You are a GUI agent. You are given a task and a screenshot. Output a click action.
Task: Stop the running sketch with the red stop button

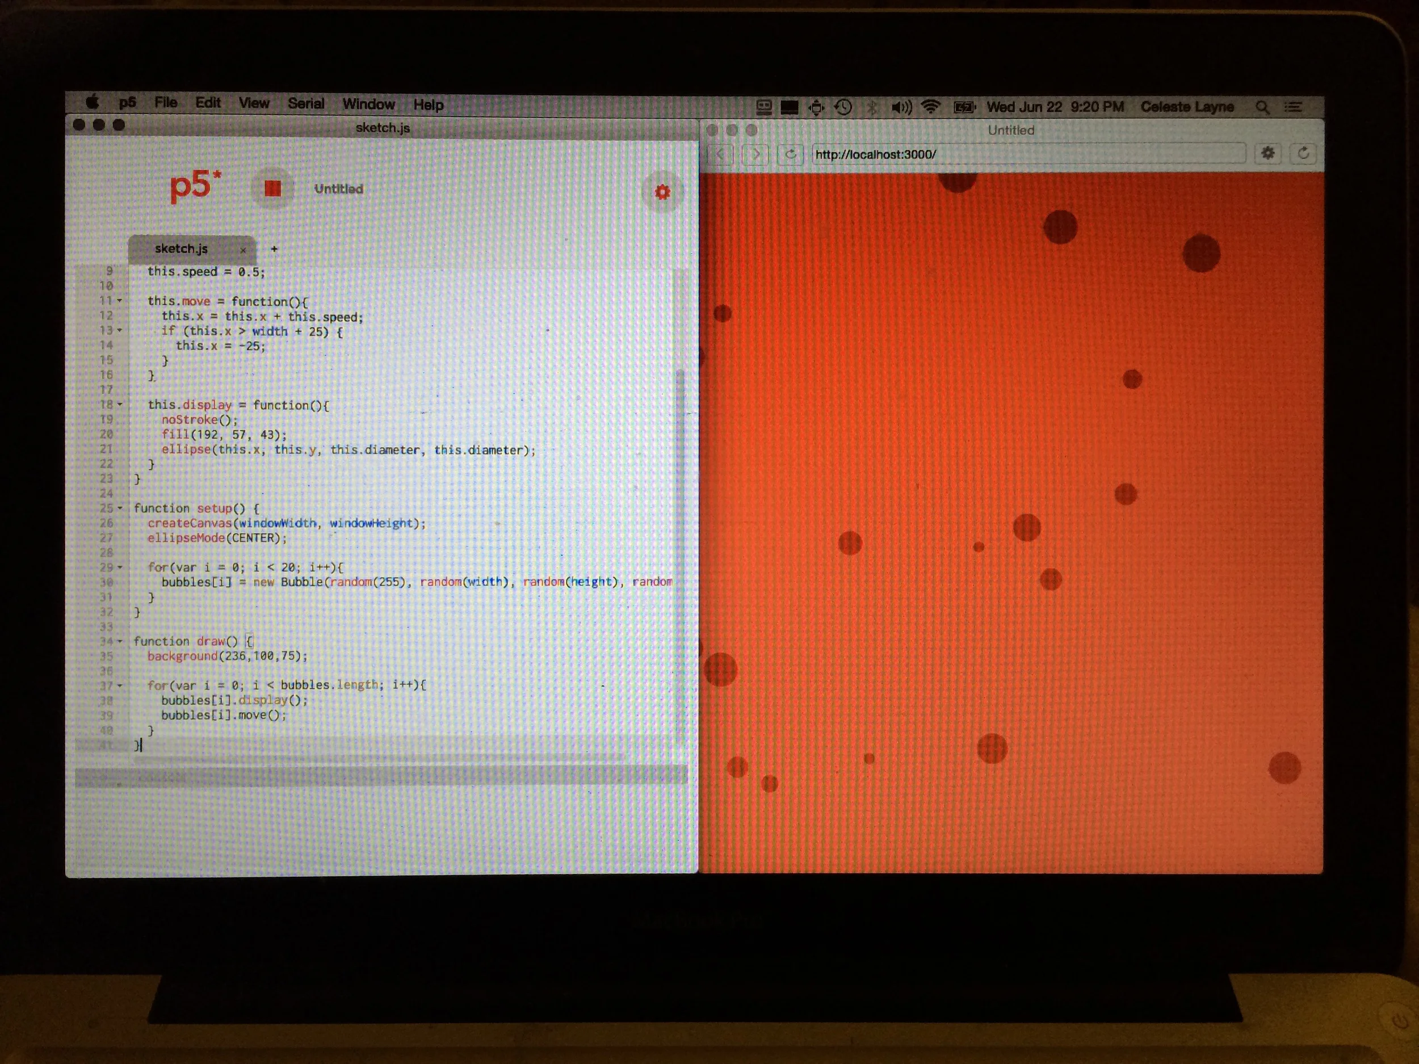point(272,188)
